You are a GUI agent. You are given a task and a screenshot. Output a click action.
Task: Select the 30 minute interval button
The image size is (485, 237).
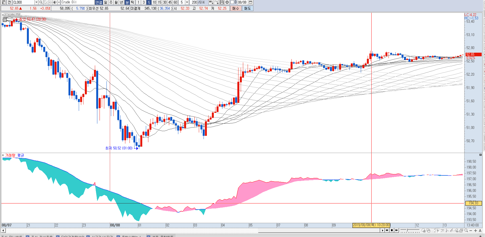coord(165,2)
